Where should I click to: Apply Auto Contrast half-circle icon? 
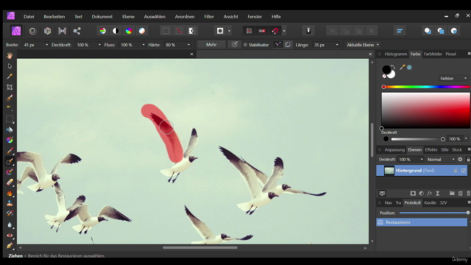tap(116, 31)
